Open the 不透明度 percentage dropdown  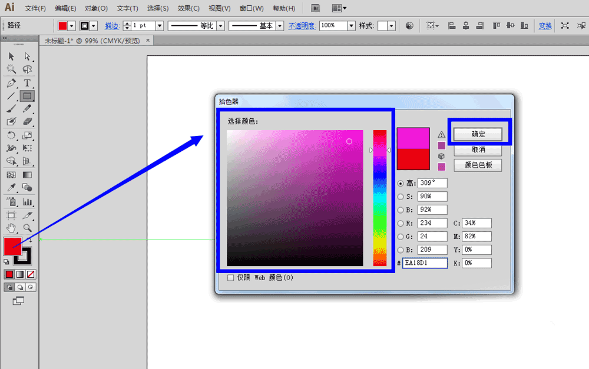(x=351, y=25)
